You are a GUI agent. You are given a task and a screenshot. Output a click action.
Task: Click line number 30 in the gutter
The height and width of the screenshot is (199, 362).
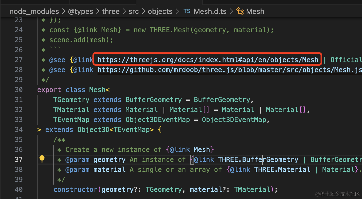pos(19,90)
